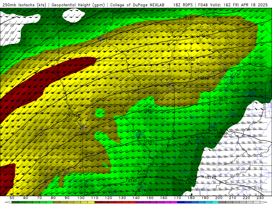Click the 10560 contour label over the western plains
Image resolution: width=272 pixels, height=204 pixels.
(x=74, y=116)
